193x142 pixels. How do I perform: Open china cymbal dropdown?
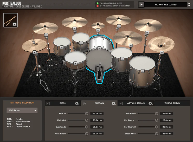(x=162, y=53)
